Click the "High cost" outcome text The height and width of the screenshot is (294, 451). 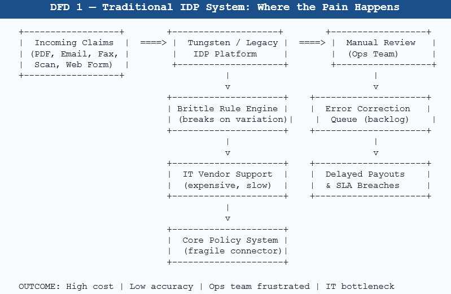tap(90, 287)
